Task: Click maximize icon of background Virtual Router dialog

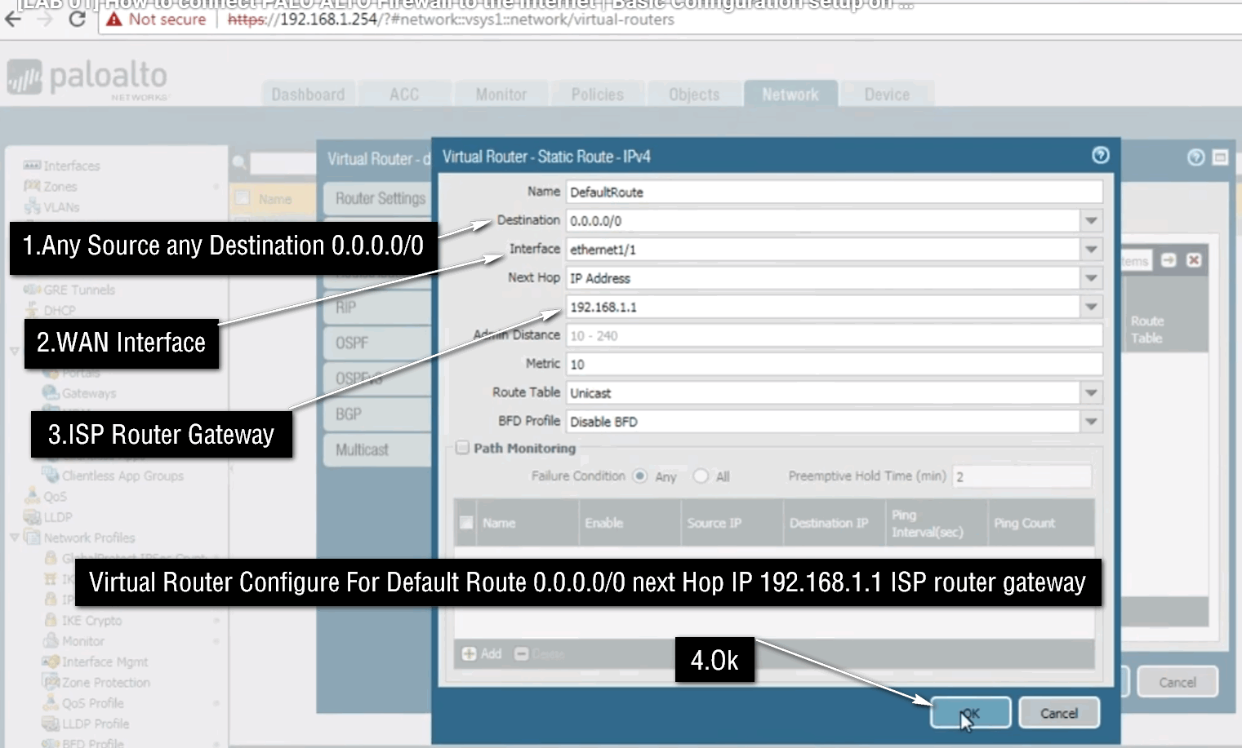Action: coord(1220,157)
